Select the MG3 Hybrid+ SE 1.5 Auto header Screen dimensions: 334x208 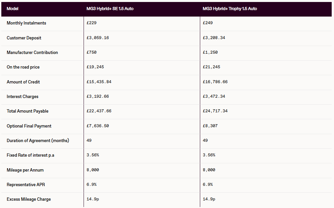(x=108, y=9)
